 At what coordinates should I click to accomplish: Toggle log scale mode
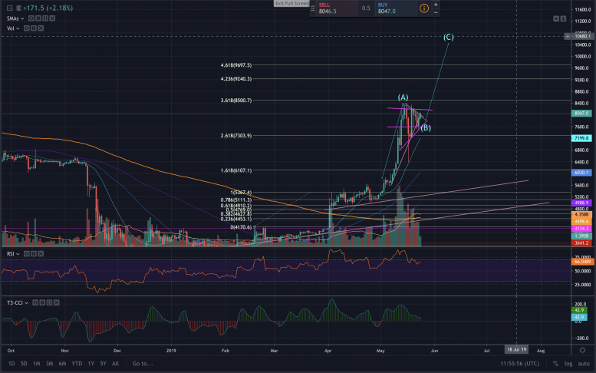click(568, 364)
